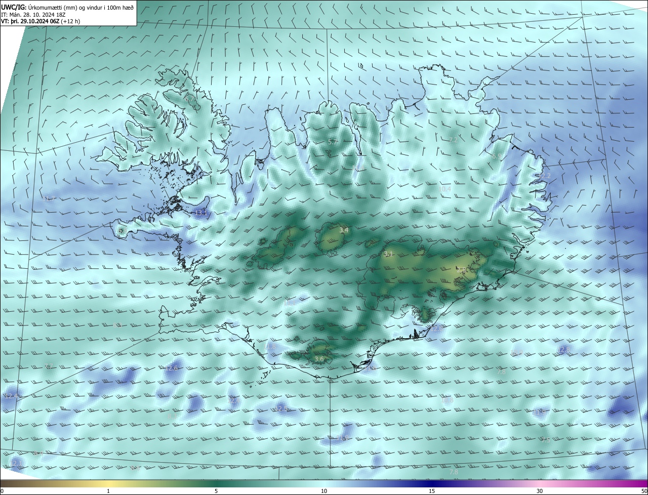
Task: Click the valid time line 'VT: þri. 29.10.2024 06Z (+12 h)'
Action: tap(40, 21)
